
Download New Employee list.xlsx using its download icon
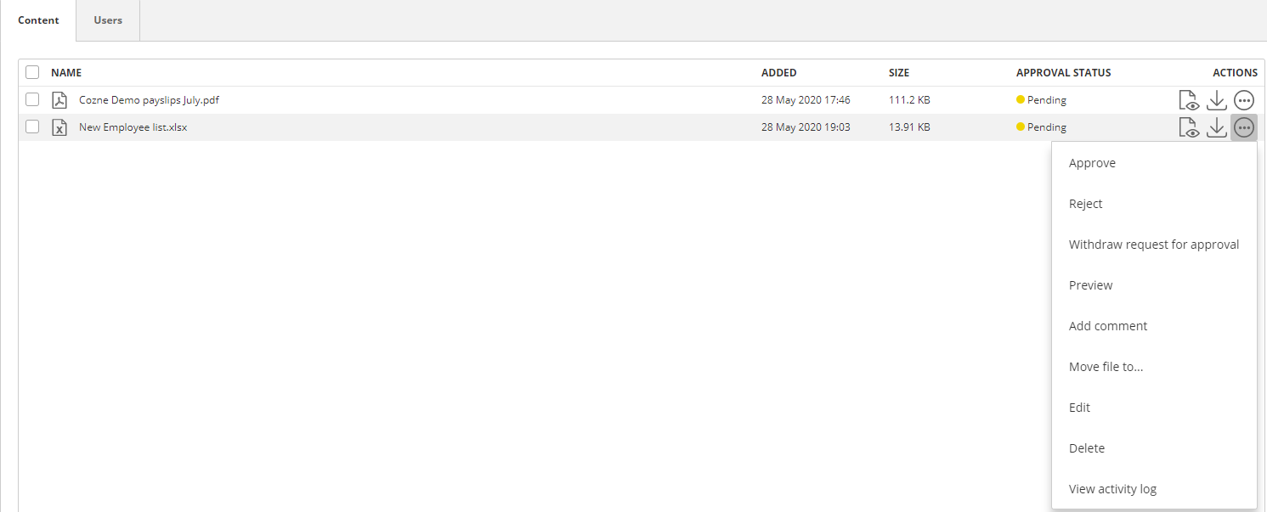point(1216,127)
